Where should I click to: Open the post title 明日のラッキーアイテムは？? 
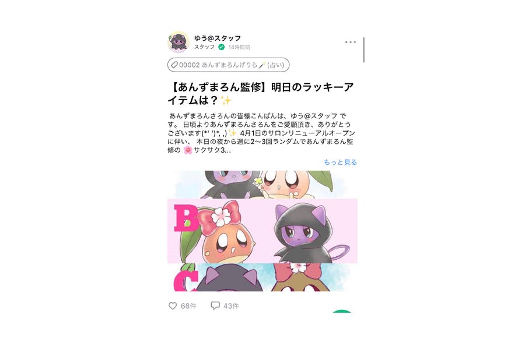(261, 93)
